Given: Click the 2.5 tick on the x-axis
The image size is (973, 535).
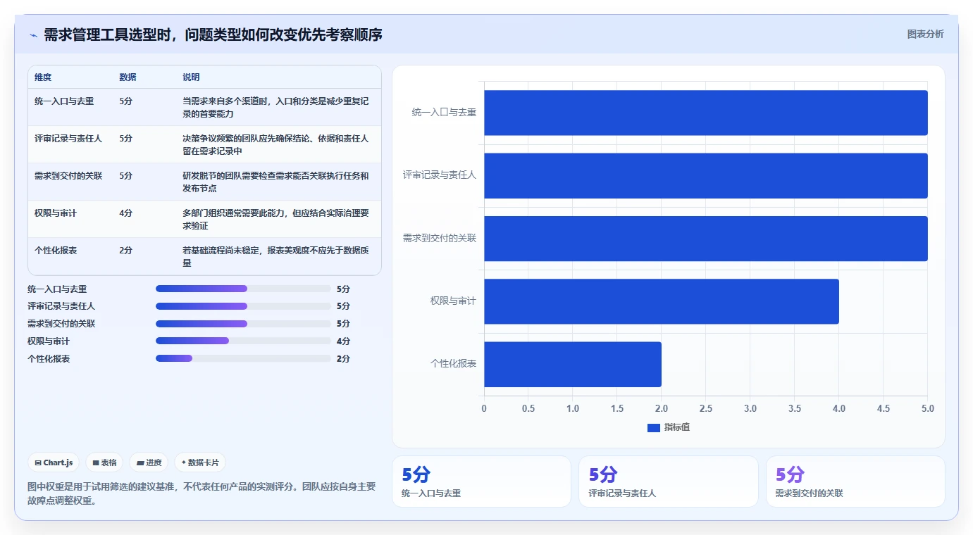Looking at the screenshot, I should (x=706, y=408).
